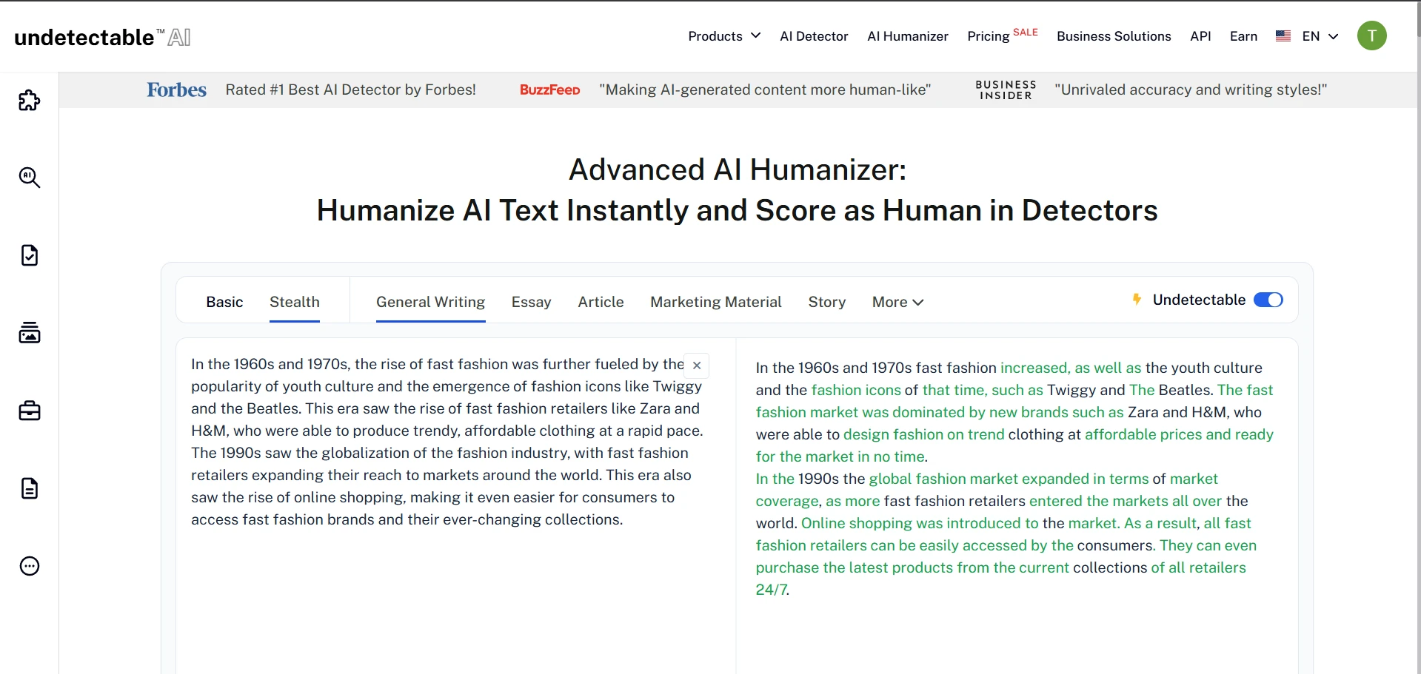
Task: Clear the input text with X button
Action: [x=697, y=365]
